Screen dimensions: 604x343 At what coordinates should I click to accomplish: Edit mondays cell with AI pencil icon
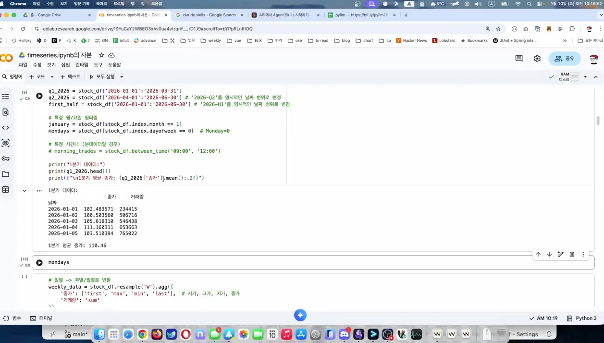[561, 254]
